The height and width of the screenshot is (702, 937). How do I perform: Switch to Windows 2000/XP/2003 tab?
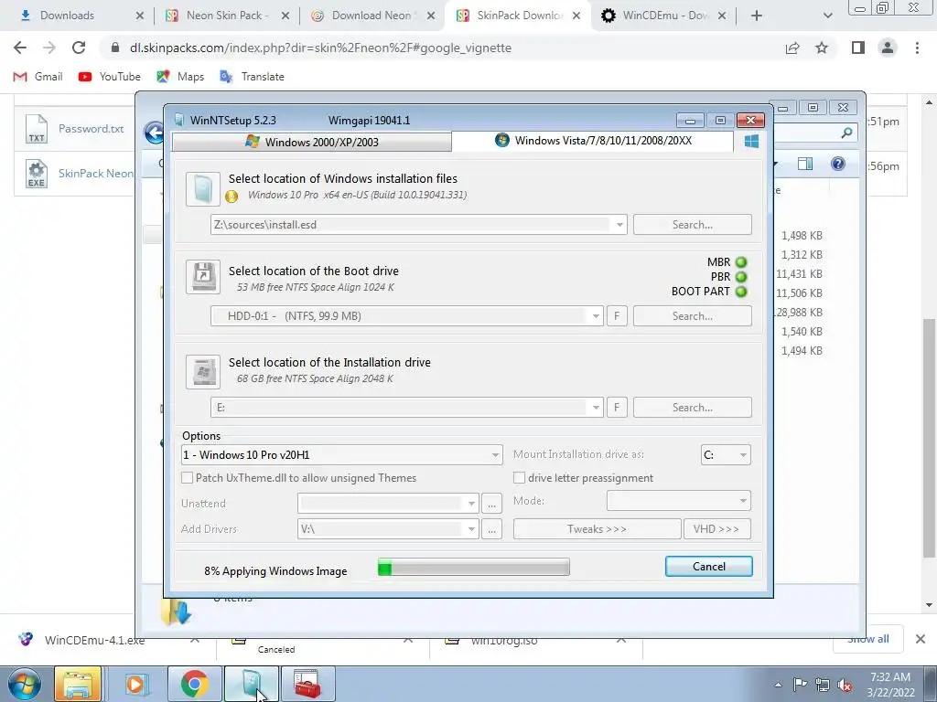click(x=312, y=142)
